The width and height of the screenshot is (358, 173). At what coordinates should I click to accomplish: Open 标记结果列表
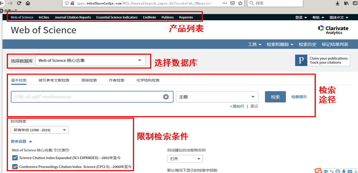tap(335, 44)
